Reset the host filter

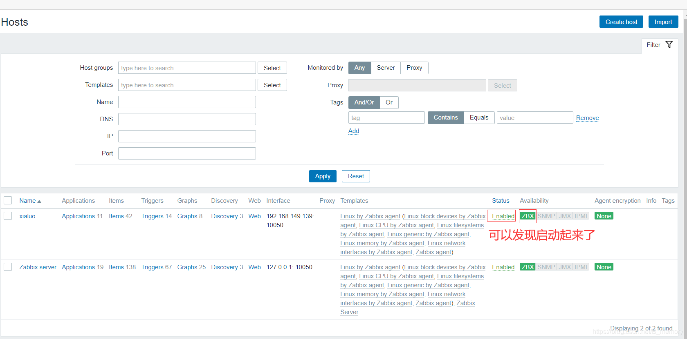(x=356, y=176)
